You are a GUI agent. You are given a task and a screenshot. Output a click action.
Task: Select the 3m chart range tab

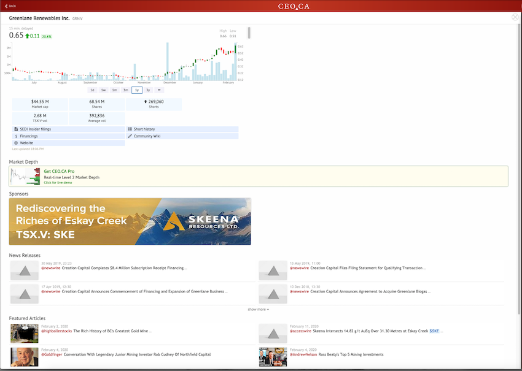pyautogui.click(x=125, y=90)
